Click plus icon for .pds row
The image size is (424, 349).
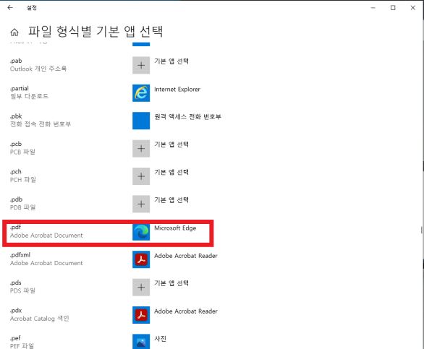tap(141, 287)
